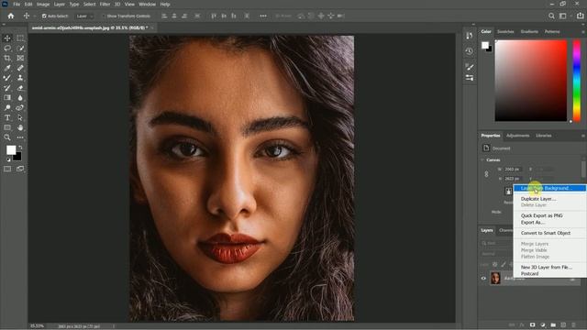The height and width of the screenshot is (330, 587).
Task: Switch to the Patterns tab
Action: 552,32
